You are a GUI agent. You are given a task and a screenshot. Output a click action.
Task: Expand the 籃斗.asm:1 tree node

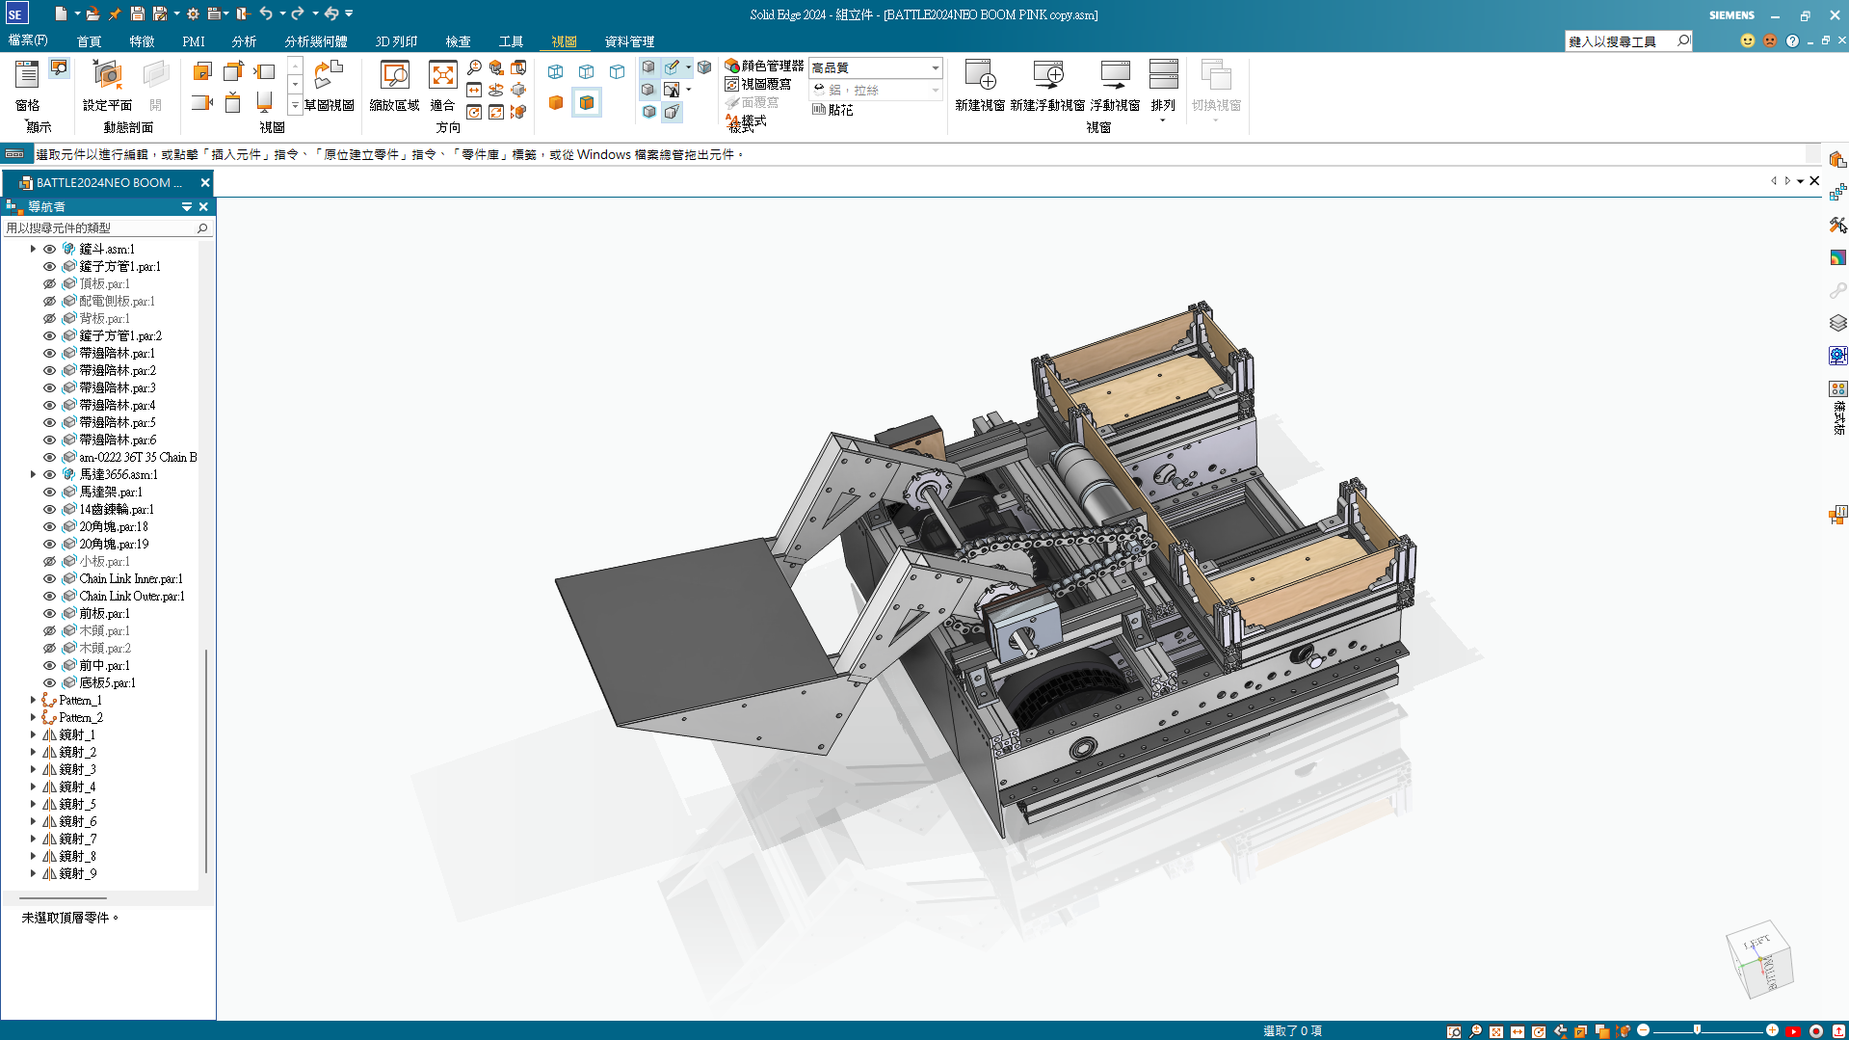33,249
